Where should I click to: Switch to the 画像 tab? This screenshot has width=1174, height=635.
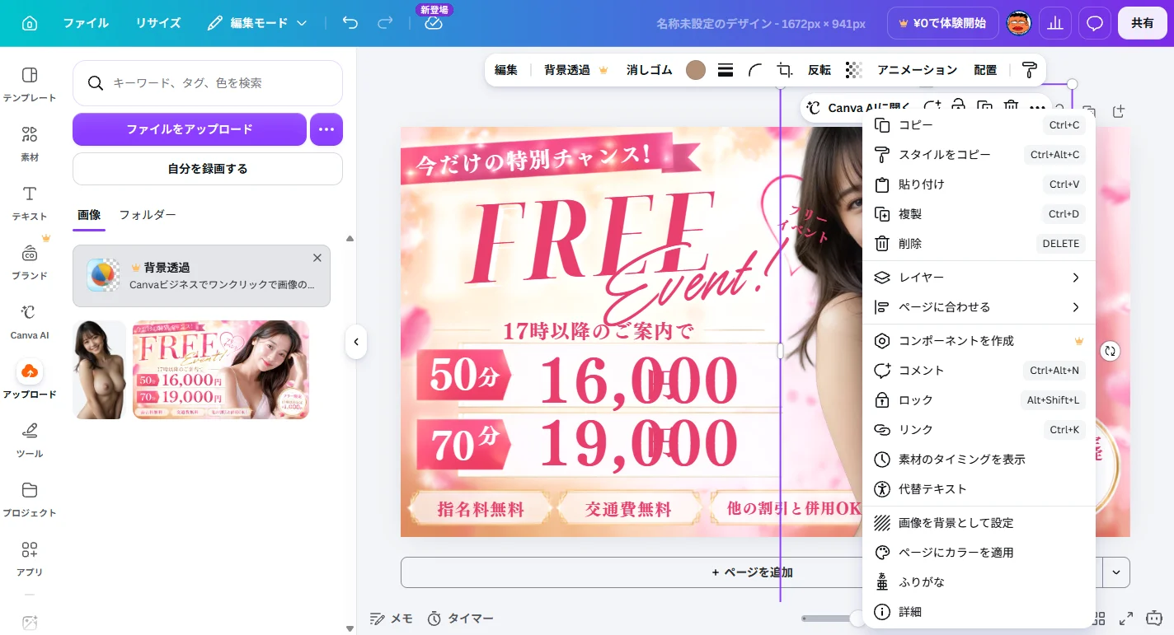(89, 215)
